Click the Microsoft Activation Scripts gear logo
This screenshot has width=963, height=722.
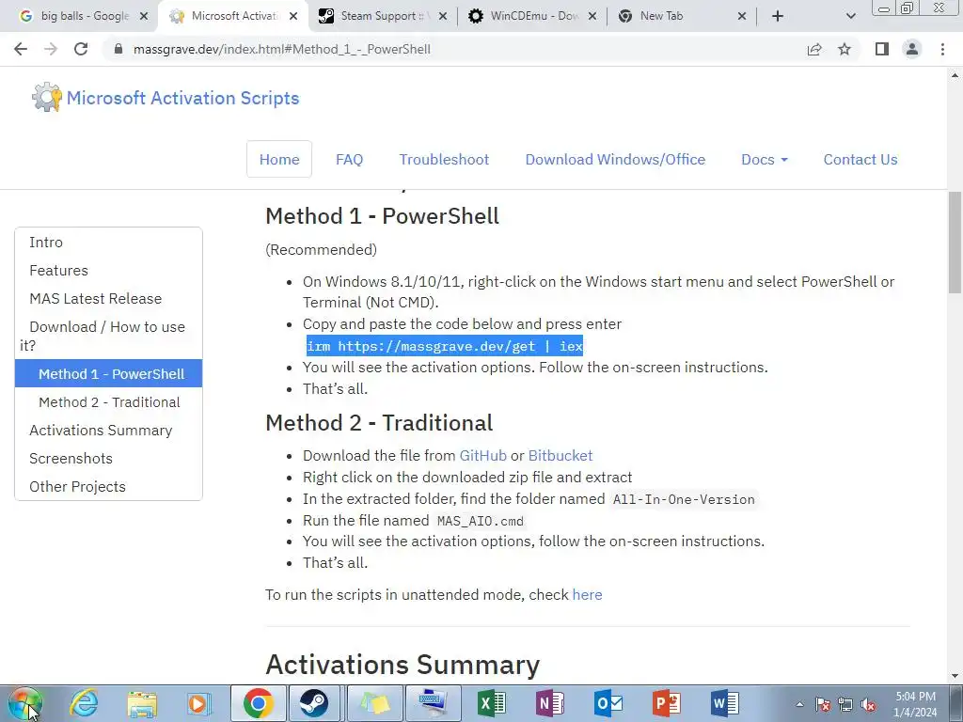pos(47,98)
